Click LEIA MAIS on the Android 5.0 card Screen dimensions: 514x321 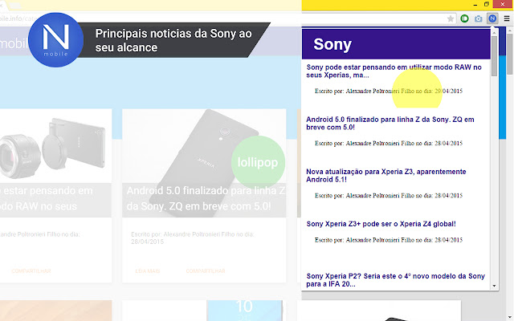(x=148, y=271)
